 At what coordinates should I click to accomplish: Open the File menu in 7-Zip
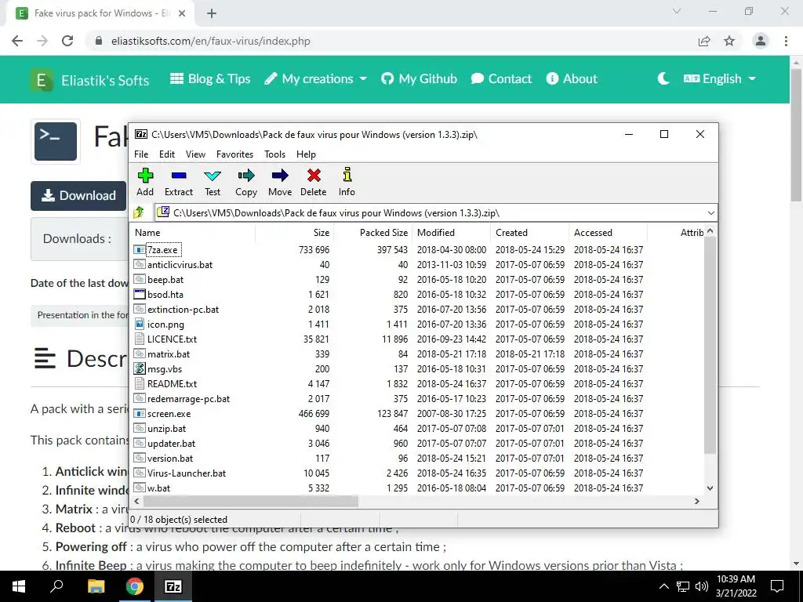click(x=141, y=154)
